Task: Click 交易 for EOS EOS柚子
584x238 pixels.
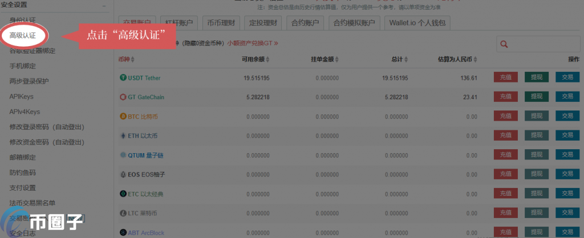Action: [x=567, y=174]
